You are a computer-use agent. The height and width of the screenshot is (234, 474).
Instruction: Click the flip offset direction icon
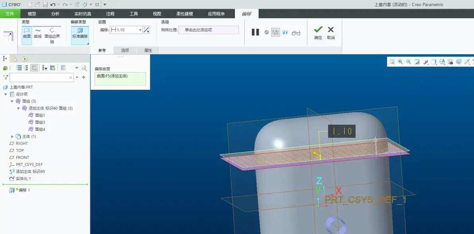tap(147, 30)
